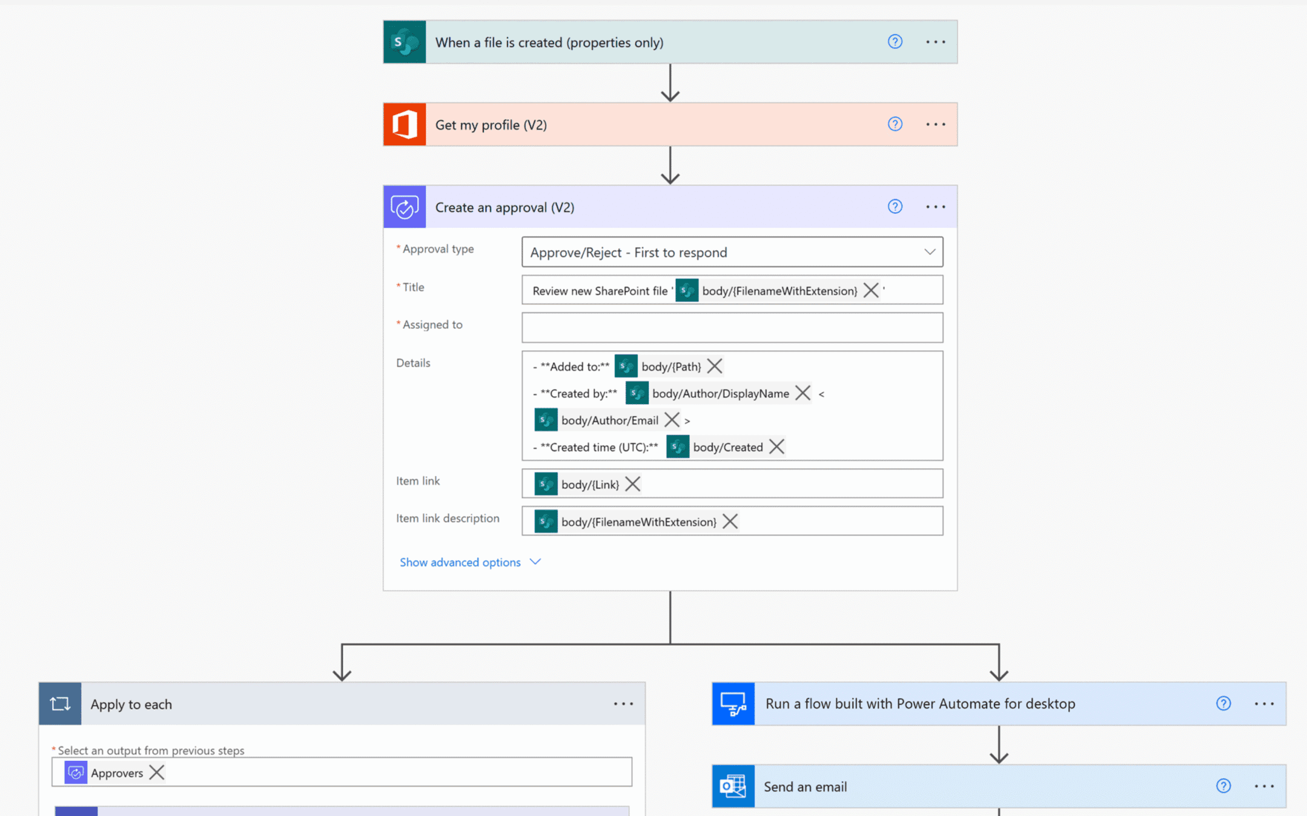Click the Apply to each loop icon

click(x=60, y=703)
